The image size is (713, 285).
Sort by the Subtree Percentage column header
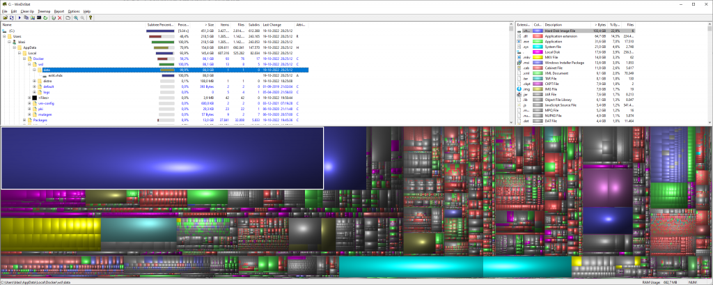(160, 25)
